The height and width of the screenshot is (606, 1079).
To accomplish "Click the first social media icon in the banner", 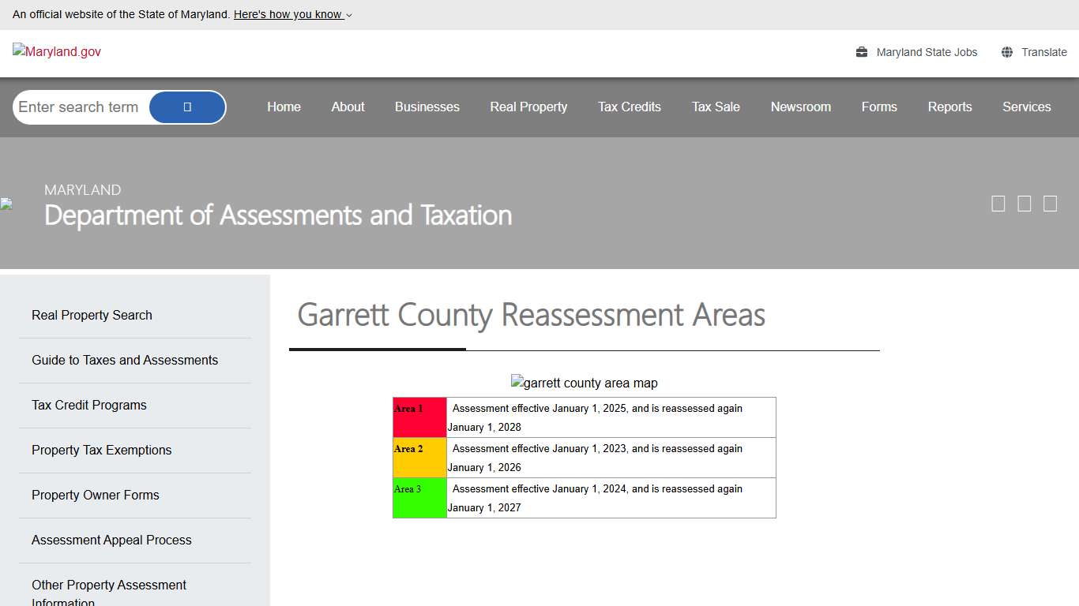I will tap(998, 203).
